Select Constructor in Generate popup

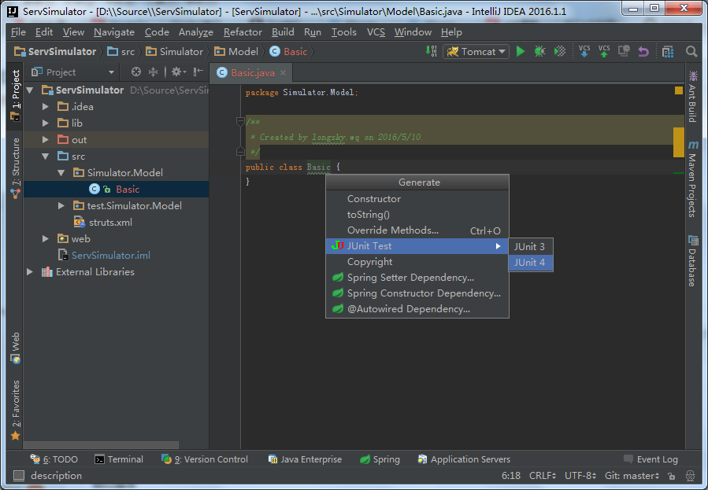click(417, 199)
